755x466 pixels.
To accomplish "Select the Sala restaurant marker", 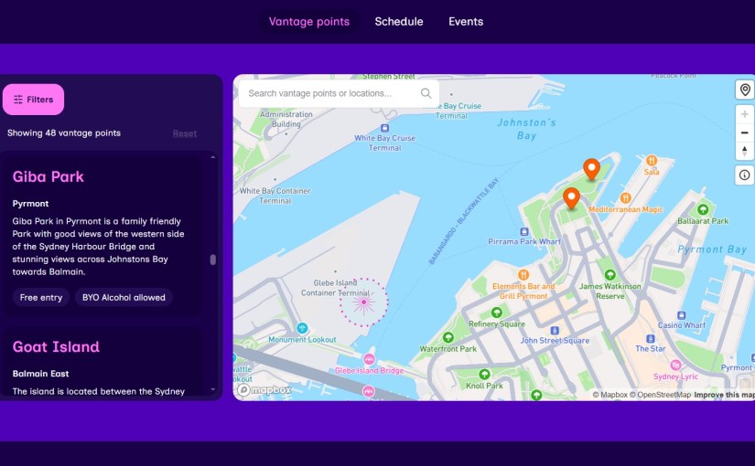I will pyautogui.click(x=652, y=160).
